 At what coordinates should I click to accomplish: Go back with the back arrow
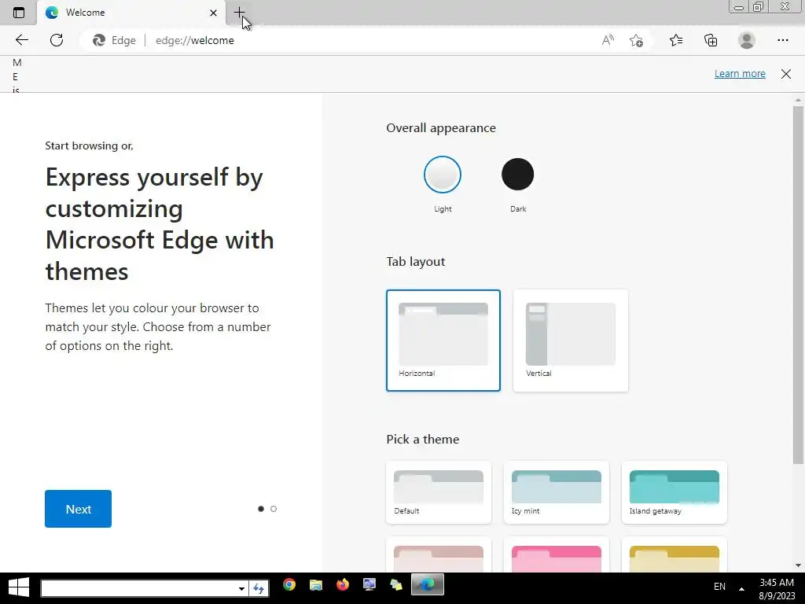(21, 40)
